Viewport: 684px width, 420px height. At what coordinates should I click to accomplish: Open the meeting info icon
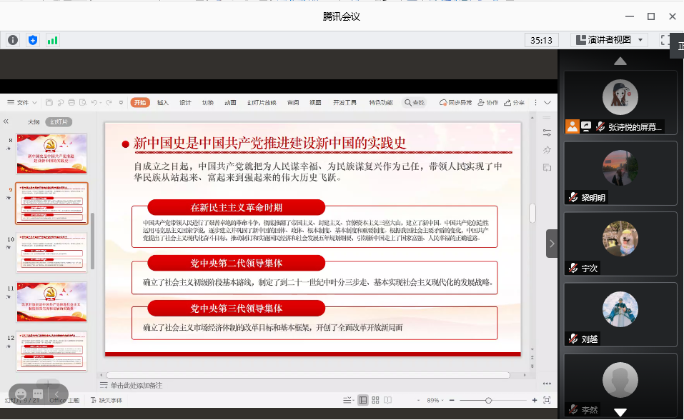(13, 40)
